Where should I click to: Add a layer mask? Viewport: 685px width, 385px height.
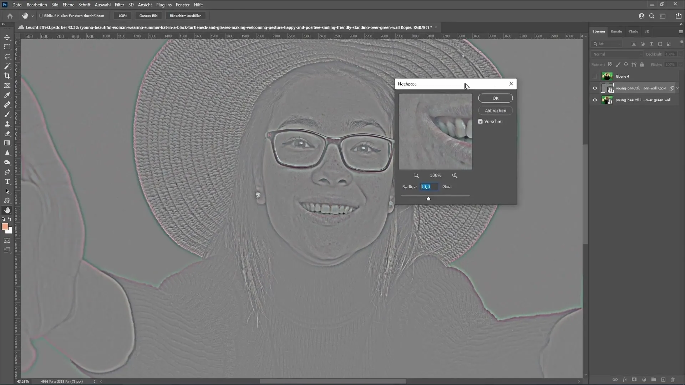pos(634,380)
